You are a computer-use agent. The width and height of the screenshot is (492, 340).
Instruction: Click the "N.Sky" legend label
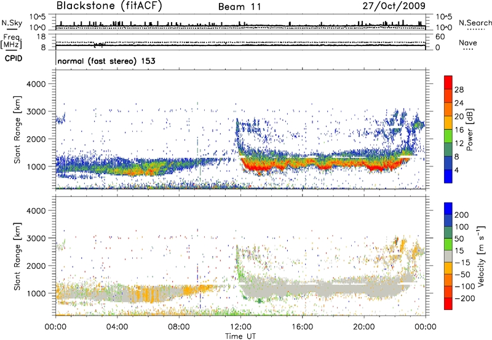(x=12, y=23)
